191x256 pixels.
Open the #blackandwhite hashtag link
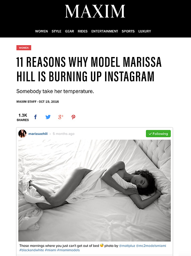click(x=32, y=250)
